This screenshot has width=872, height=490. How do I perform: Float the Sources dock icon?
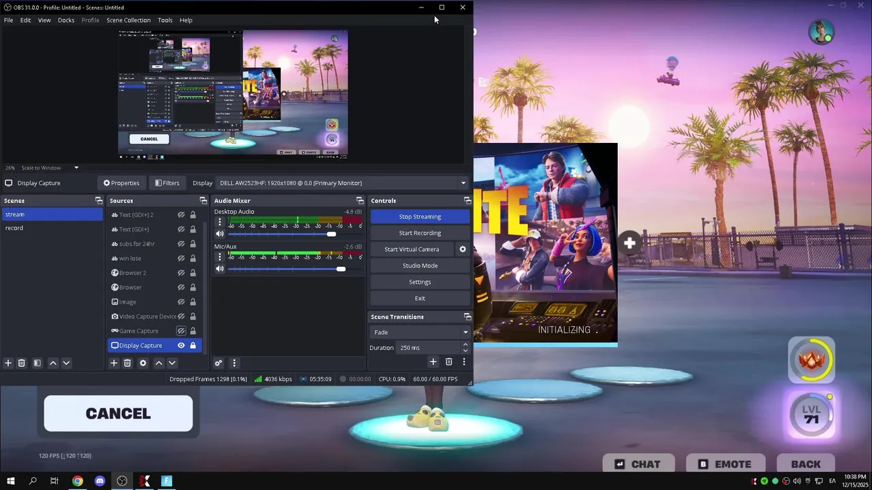(x=203, y=201)
